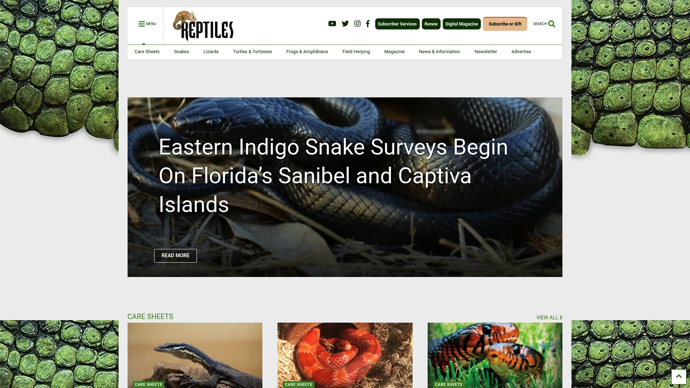Click the READ MORE button
Screen dimensions: 690x388
click(x=175, y=255)
